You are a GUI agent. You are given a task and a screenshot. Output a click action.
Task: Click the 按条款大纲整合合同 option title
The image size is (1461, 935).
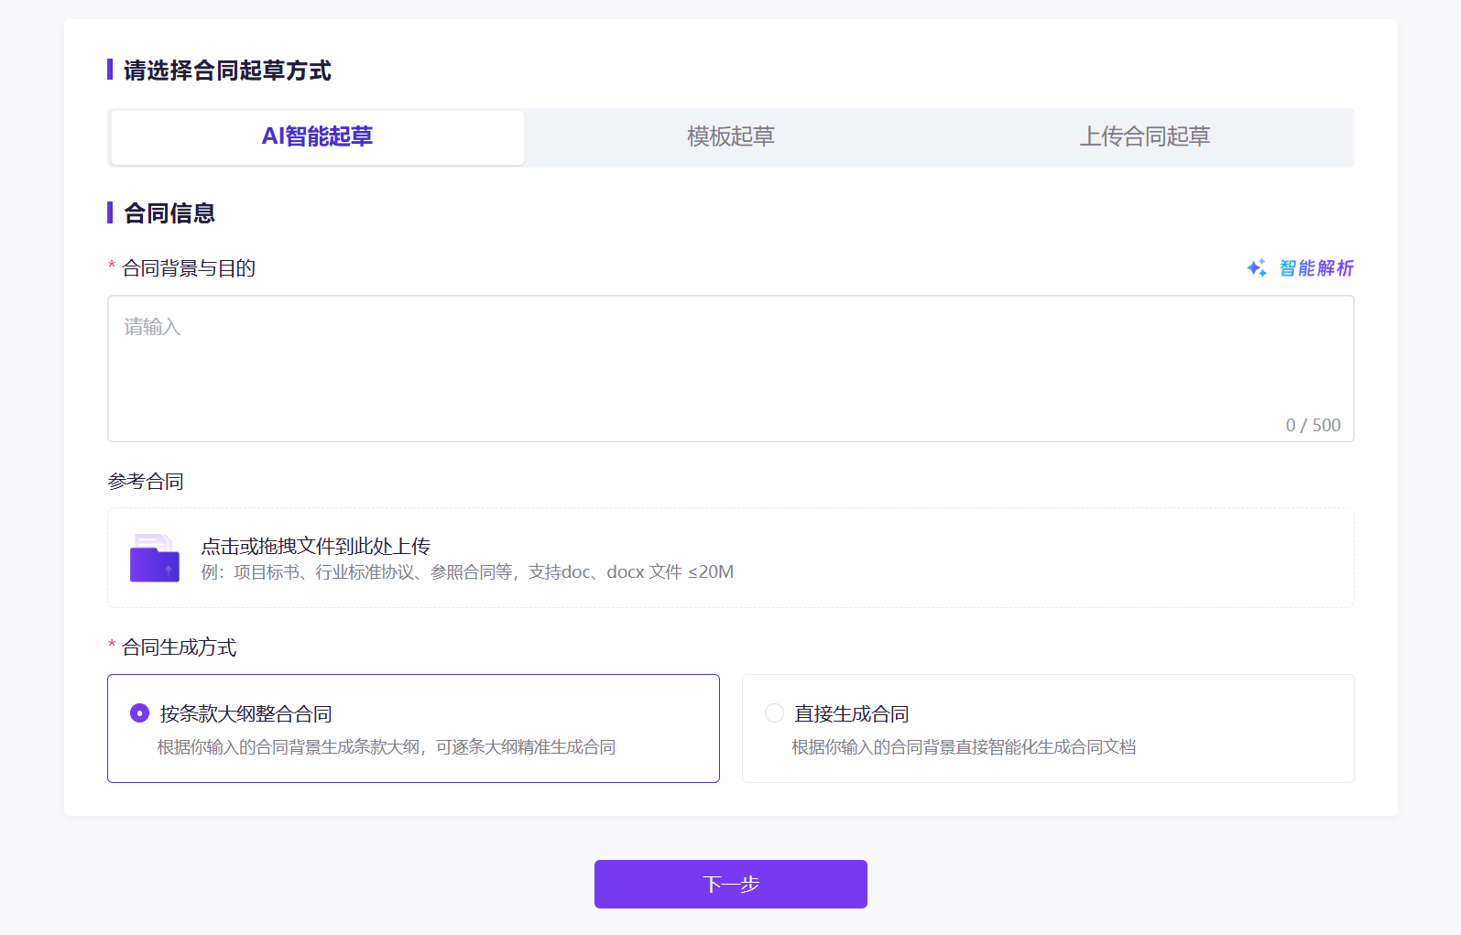pyautogui.click(x=245, y=714)
